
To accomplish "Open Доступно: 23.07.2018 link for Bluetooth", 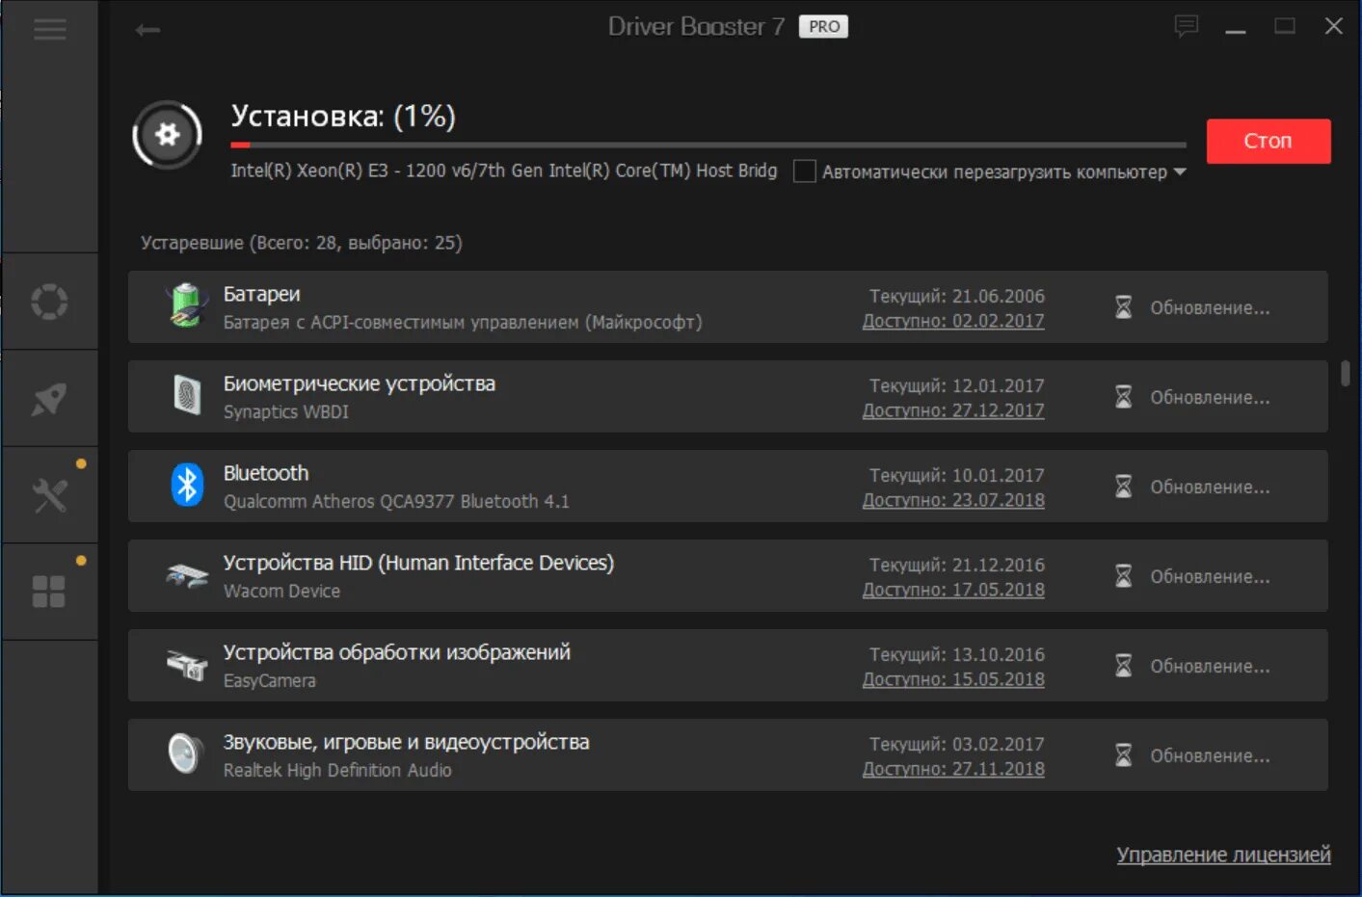I will coord(953,500).
